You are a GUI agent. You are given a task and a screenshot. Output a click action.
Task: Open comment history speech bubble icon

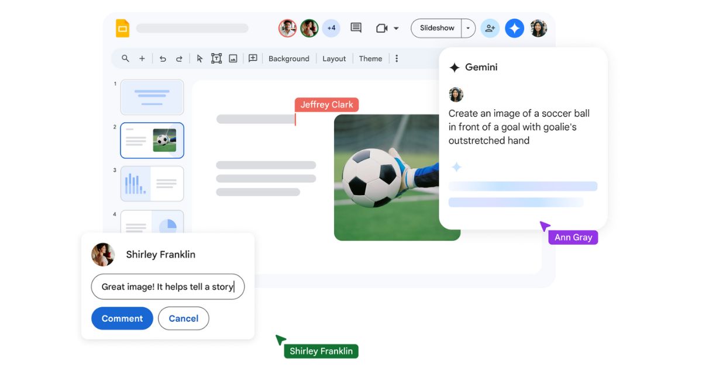[x=356, y=28]
